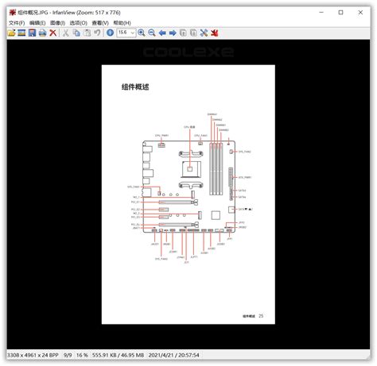Click the Paste clipboard icon
Viewport: 377px width, 366px height.
[x=87, y=33]
